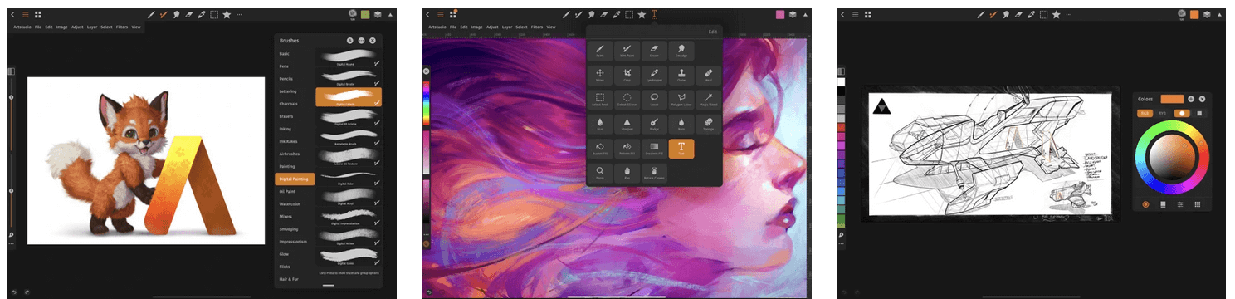This screenshot has width=1235, height=299.
Task: Select the Gradient Fill tool in the grid
Action: tap(653, 149)
